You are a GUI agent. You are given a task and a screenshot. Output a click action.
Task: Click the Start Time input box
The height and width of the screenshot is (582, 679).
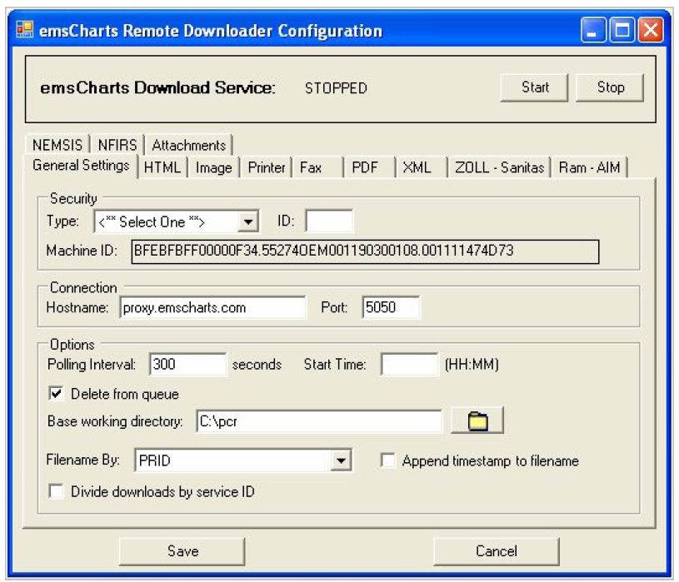[409, 365]
